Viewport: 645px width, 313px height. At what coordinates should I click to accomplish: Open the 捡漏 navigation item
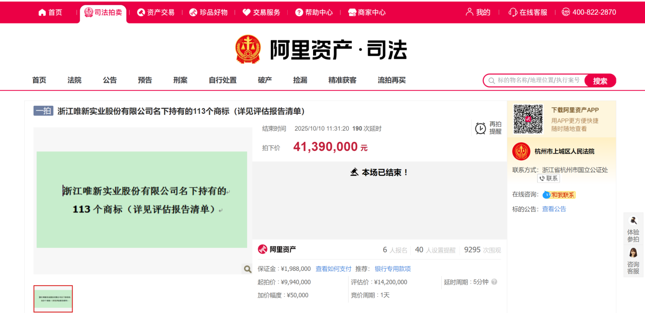pyautogui.click(x=300, y=80)
